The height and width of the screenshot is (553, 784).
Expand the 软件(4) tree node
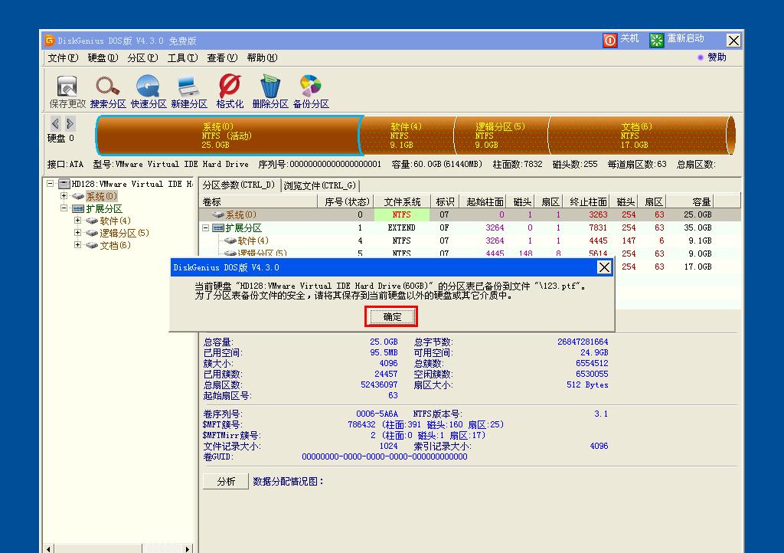(x=77, y=221)
